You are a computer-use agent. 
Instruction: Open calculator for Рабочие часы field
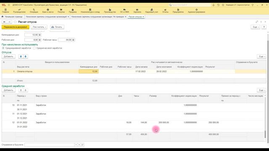click(x=73, y=40)
